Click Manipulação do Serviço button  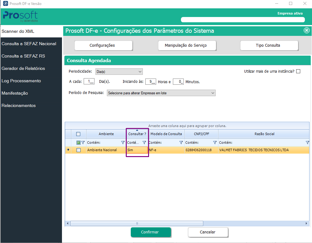(187, 45)
